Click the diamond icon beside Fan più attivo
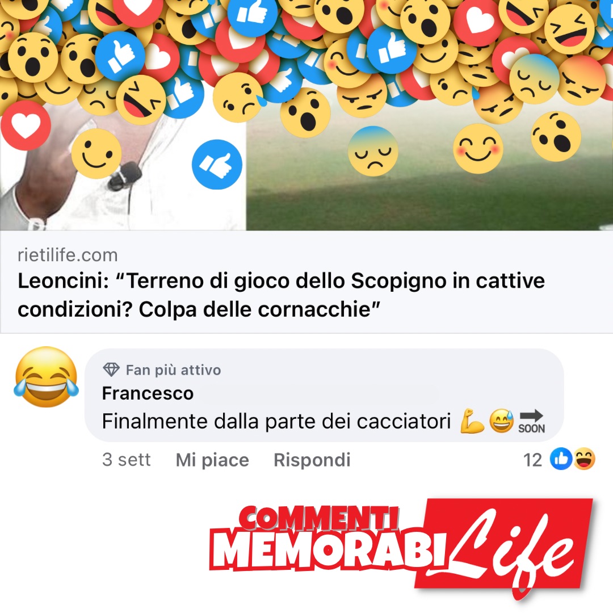The width and height of the screenshot is (613, 613). pyautogui.click(x=111, y=370)
